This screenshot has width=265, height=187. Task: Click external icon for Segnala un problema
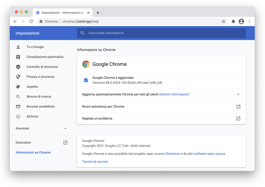click(238, 118)
